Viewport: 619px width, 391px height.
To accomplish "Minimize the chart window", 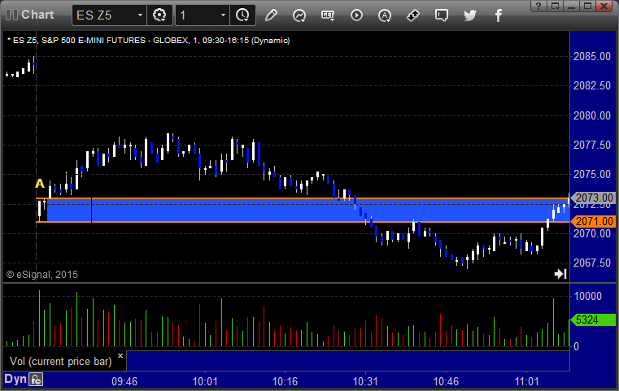I will (x=572, y=6).
